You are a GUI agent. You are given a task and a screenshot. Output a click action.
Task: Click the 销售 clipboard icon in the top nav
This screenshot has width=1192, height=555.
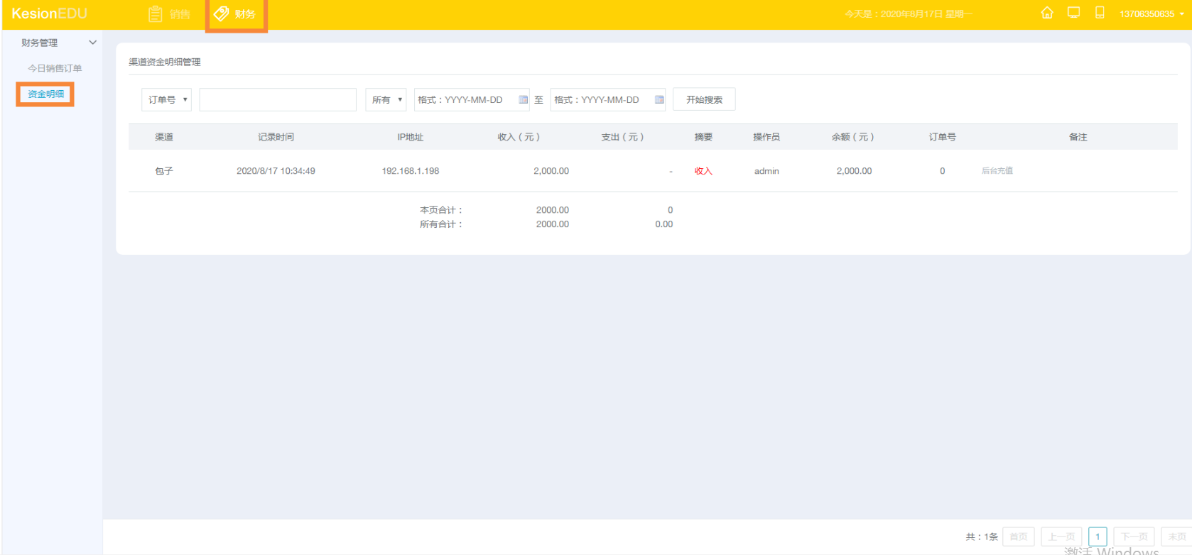[155, 14]
